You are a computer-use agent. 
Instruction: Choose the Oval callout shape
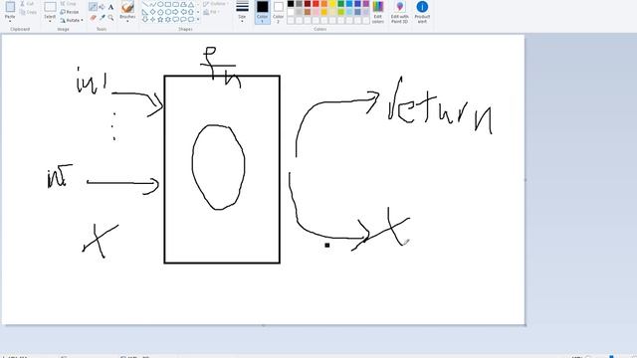[183, 19]
